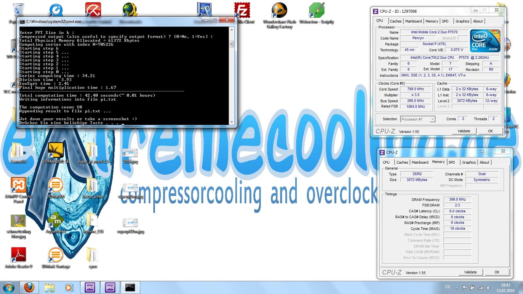
Task: Open Caches tab in upper CPU-Z window
Action: pos(396,21)
